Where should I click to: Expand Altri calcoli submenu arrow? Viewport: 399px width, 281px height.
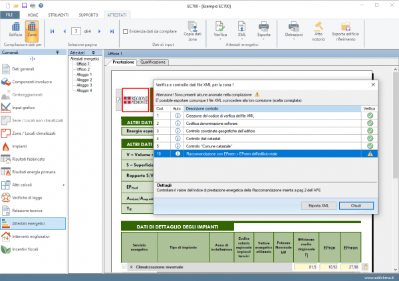64,185
